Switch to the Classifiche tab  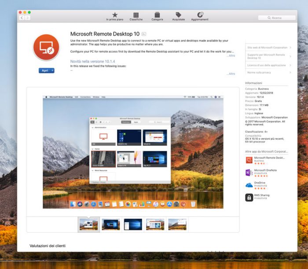coord(136,16)
